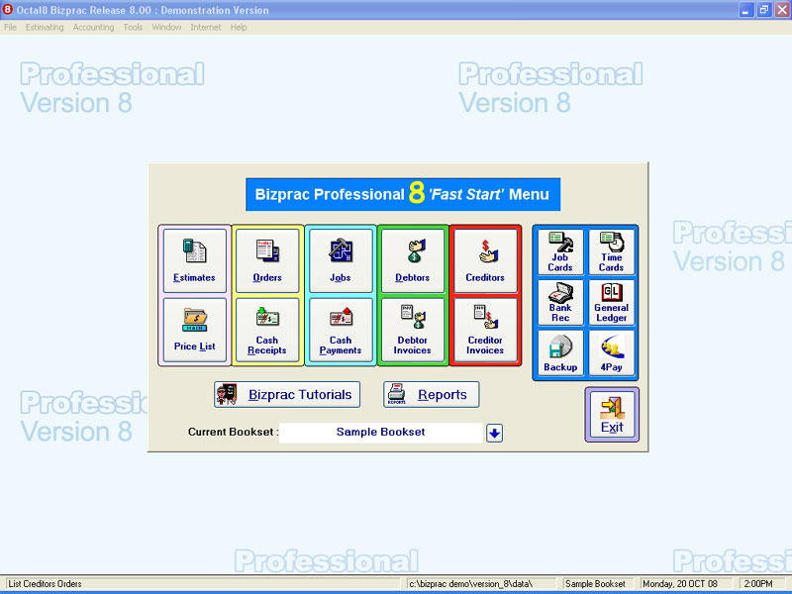792x594 pixels.
Task: Open the Orders module
Action: point(267,260)
